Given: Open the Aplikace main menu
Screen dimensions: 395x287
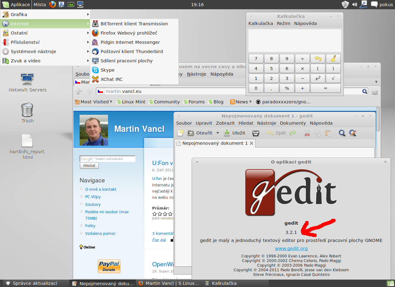Looking at the screenshot, I should point(16,4).
